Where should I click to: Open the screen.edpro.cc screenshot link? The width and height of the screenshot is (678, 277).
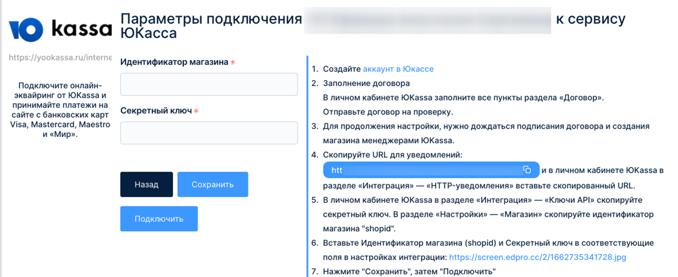point(538,257)
